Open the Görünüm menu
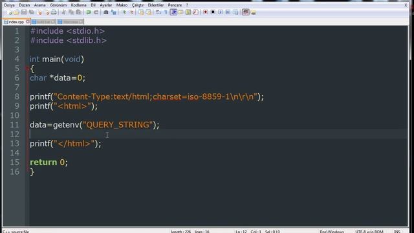 coord(58,5)
